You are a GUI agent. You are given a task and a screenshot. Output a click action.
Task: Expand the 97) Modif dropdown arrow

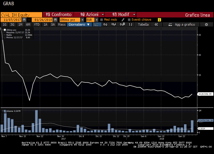134,15
